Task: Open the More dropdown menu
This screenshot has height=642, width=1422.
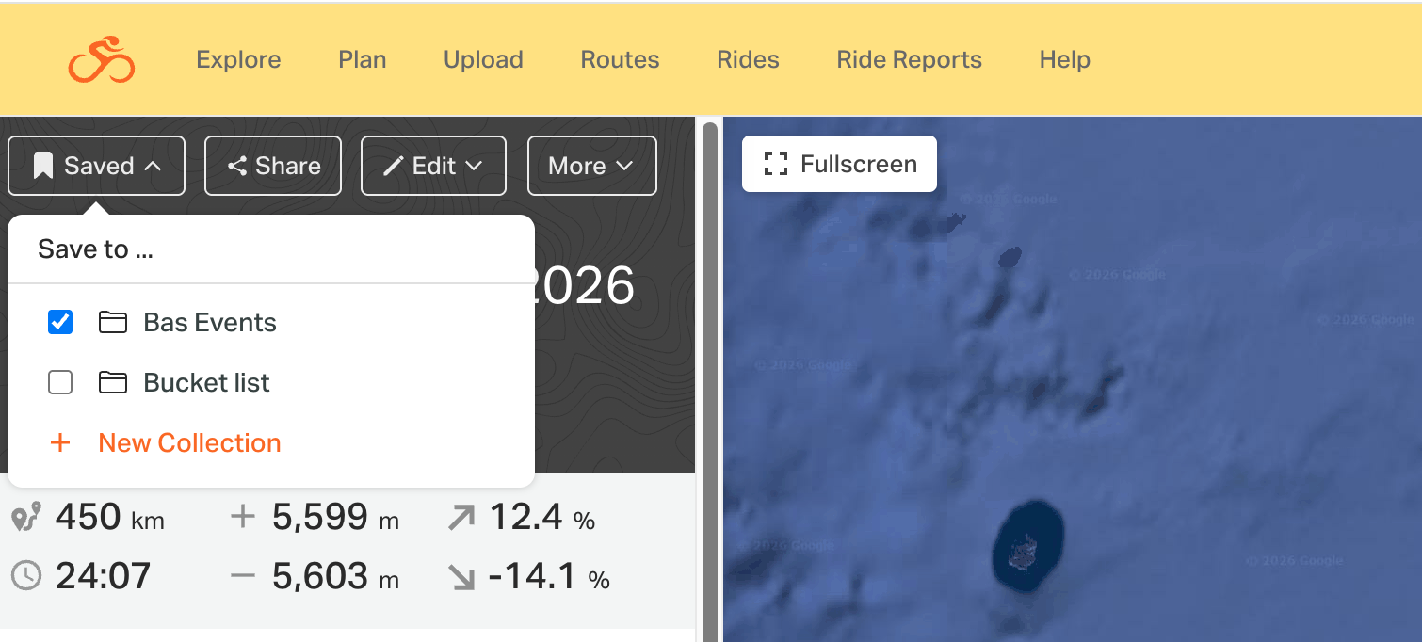Action: pos(591,167)
